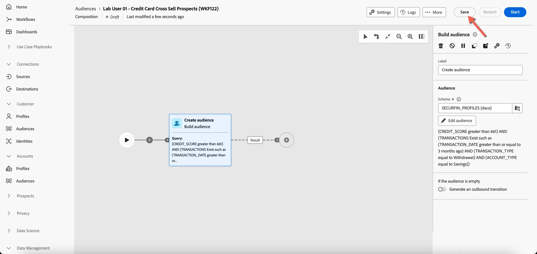Open Dashboards in the sidebar
The image size is (537, 254).
(26, 32)
